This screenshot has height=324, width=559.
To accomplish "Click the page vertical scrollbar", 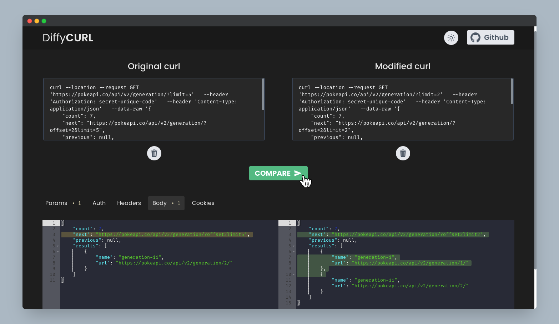I will (x=535, y=150).
